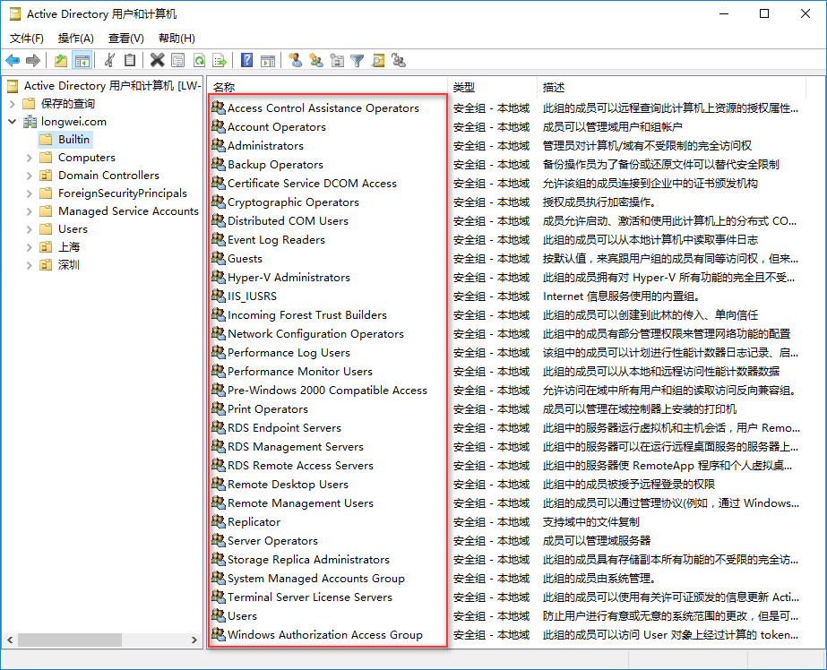Select Certificate Service DCOM Access group

pyautogui.click(x=312, y=184)
